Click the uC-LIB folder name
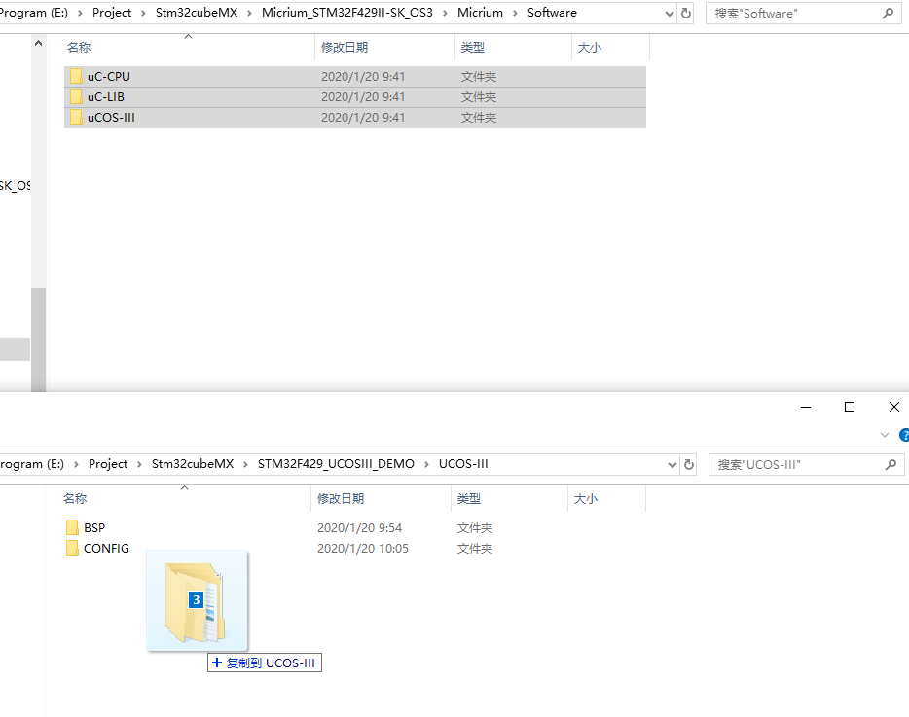 click(106, 96)
